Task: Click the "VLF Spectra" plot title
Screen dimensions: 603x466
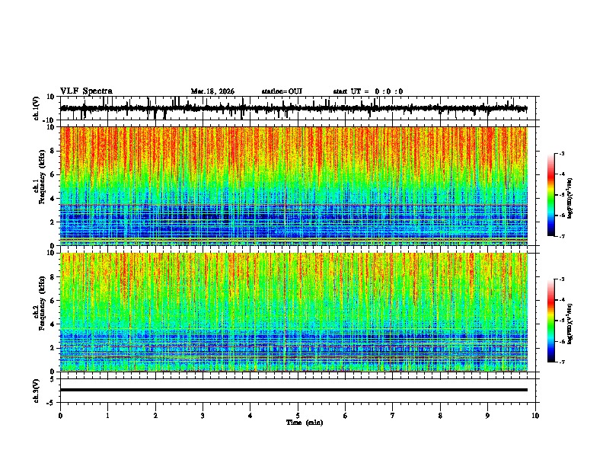Action: (86, 91)
